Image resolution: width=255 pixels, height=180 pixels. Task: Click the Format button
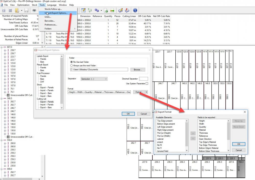pyautogui.click(x=139, y=92)
